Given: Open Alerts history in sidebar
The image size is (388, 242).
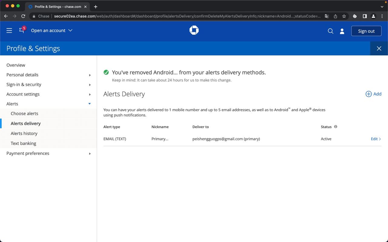Looking at the screenshot, I should (x=24, y=133).
